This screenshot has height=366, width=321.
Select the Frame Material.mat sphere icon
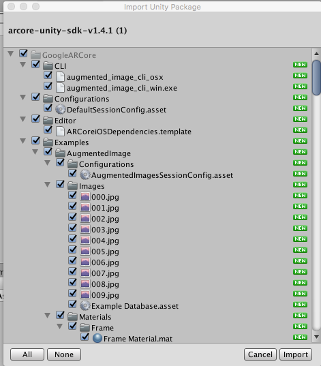(x=97, y=338)
